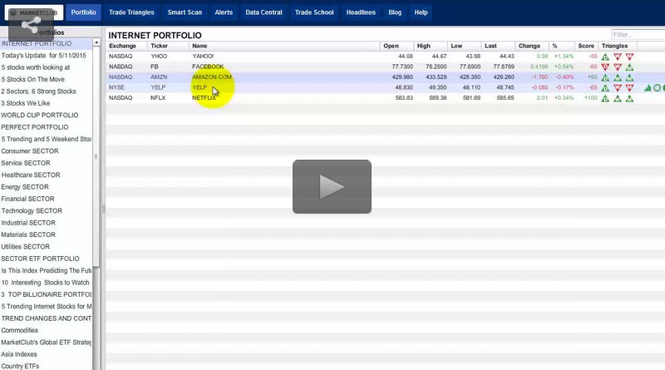
Task: Click NFLX monthly green triangle
Action: (629, 98)
